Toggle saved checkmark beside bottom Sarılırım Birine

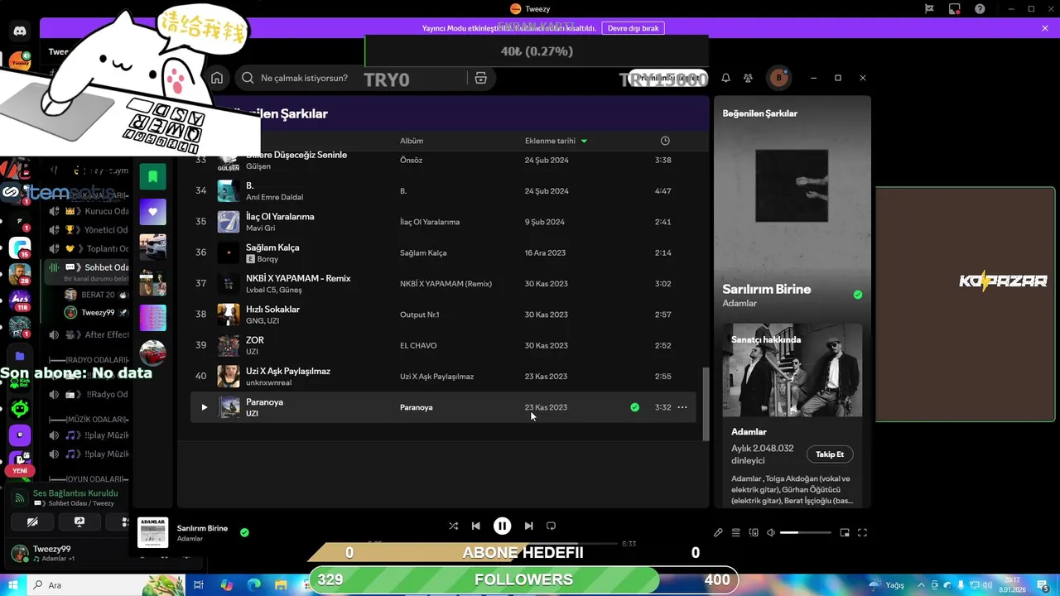pos(244,532)
